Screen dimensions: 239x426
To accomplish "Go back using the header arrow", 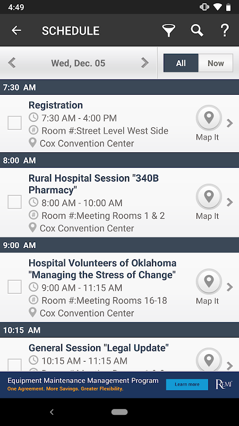I will click(16, 30).
